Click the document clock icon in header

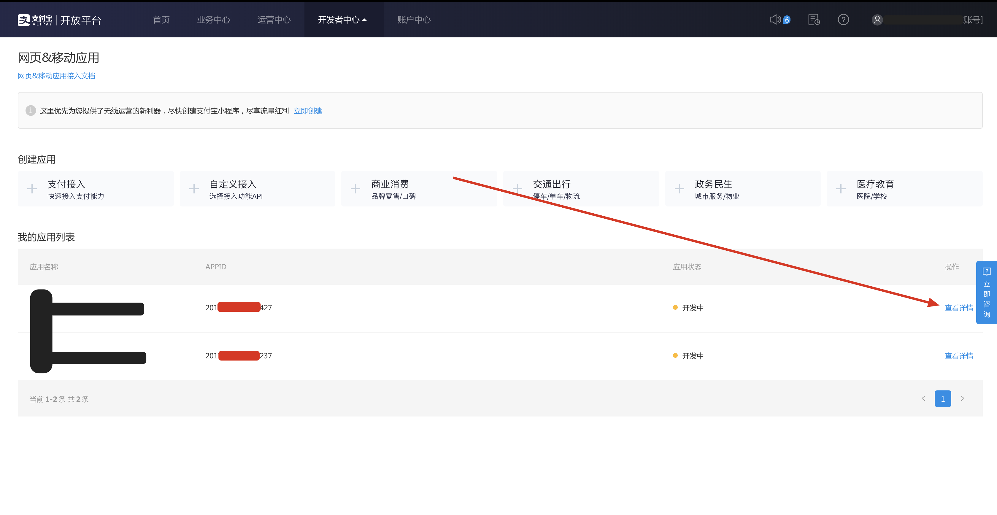pyautogui.click(x=814, y=20)
